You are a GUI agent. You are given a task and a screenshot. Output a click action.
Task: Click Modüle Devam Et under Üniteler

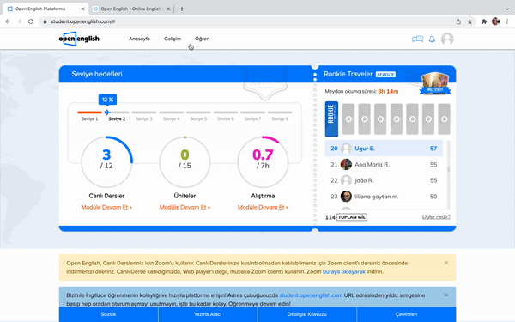pyautogui.click(x=185, y=207)
